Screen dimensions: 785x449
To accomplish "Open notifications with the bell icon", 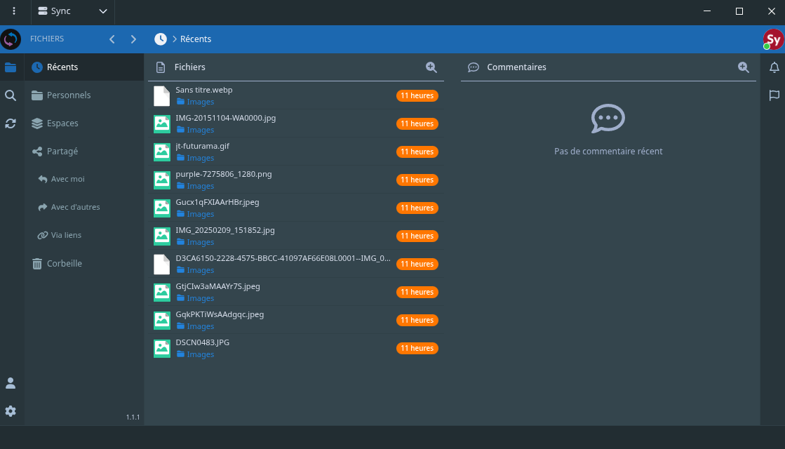I will tap(774, 67).
